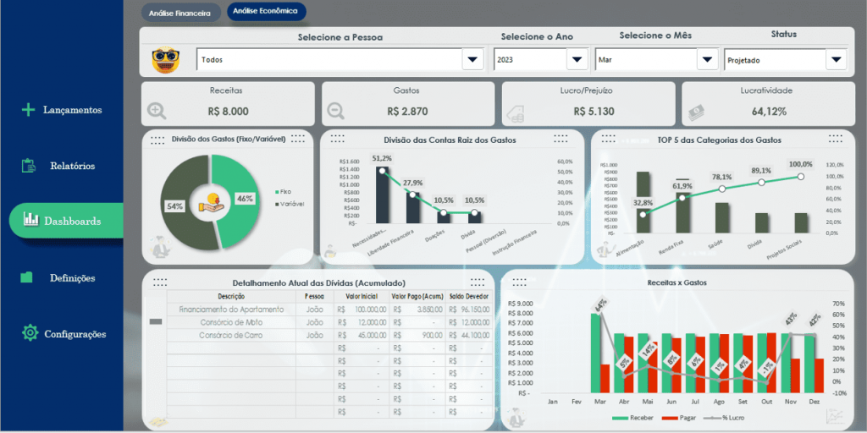Viewport: 867px width, 433px height.
Task: Open Configurações in the sidebar
Action: (75, 334)
